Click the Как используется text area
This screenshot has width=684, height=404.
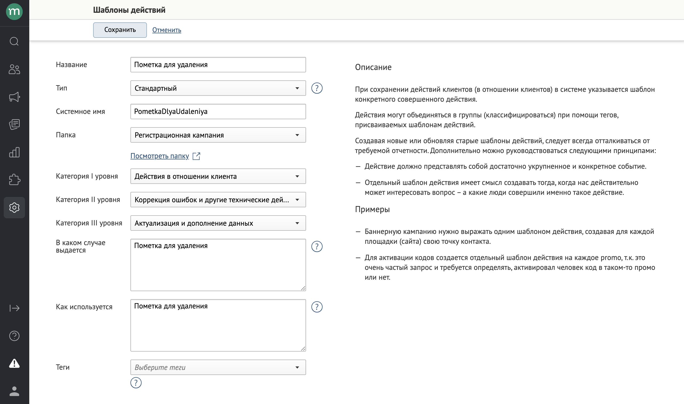click(x=218, y=325)
